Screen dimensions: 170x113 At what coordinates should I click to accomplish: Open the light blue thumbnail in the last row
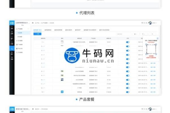tap(62, 92)
